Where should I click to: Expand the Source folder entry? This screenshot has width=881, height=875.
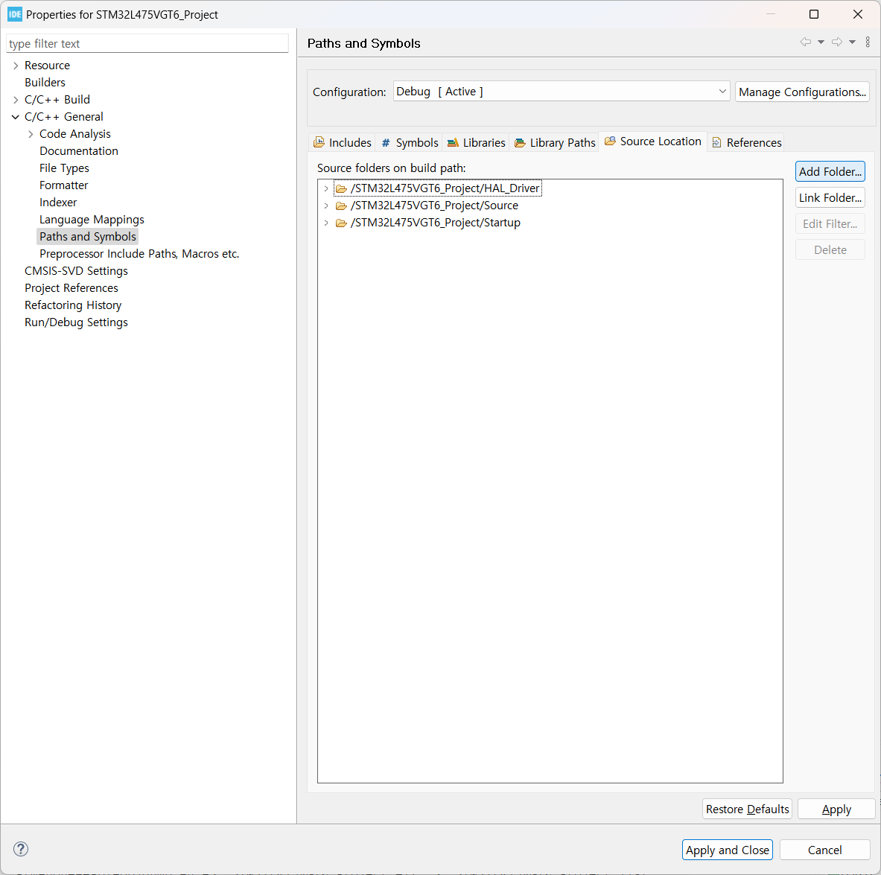(326, 206)
